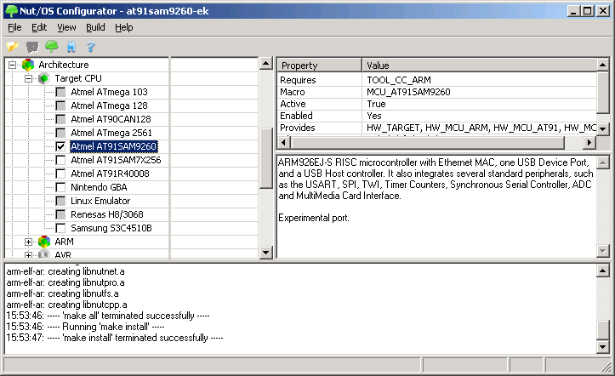Select the Linux Emulator tree item
This screenshot has height=376, width=615.
click(100, 201)
